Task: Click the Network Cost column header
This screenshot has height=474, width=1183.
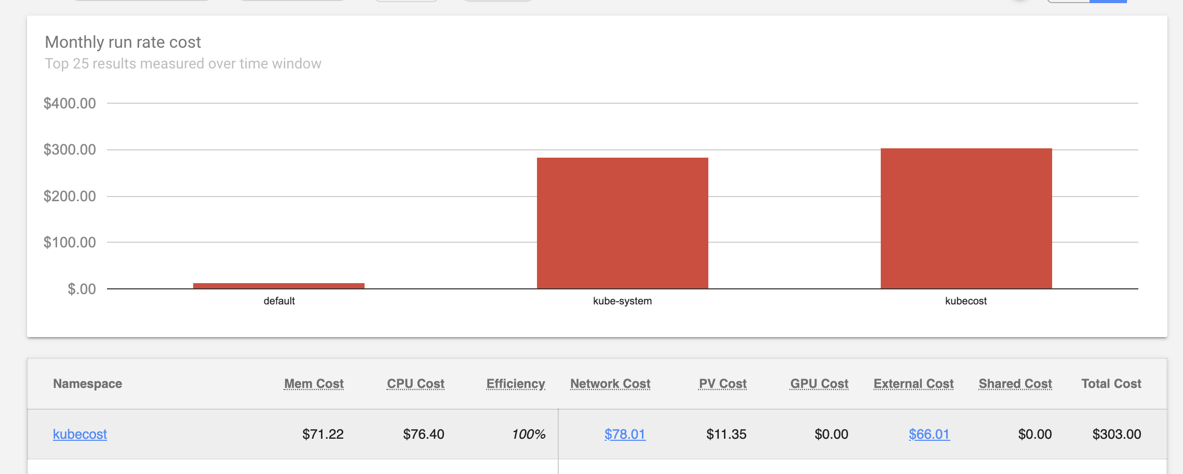Action: pyautogui.click(x=610, y=384)
